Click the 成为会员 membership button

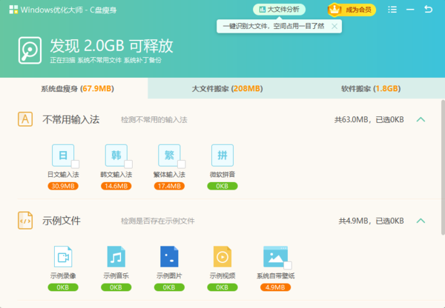point(352,10)
